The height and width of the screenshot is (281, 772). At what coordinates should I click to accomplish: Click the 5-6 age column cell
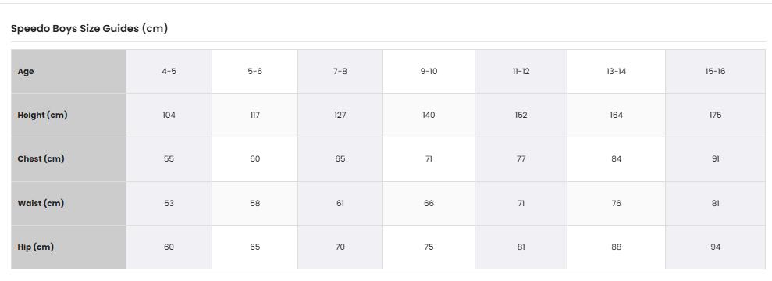254,71
